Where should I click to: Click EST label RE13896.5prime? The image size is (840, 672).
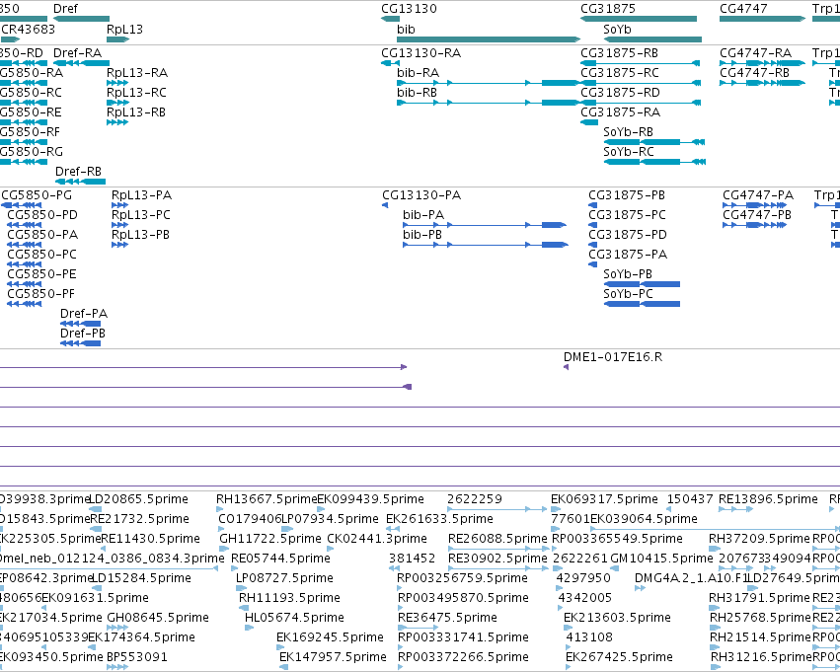tap(768, 499)
